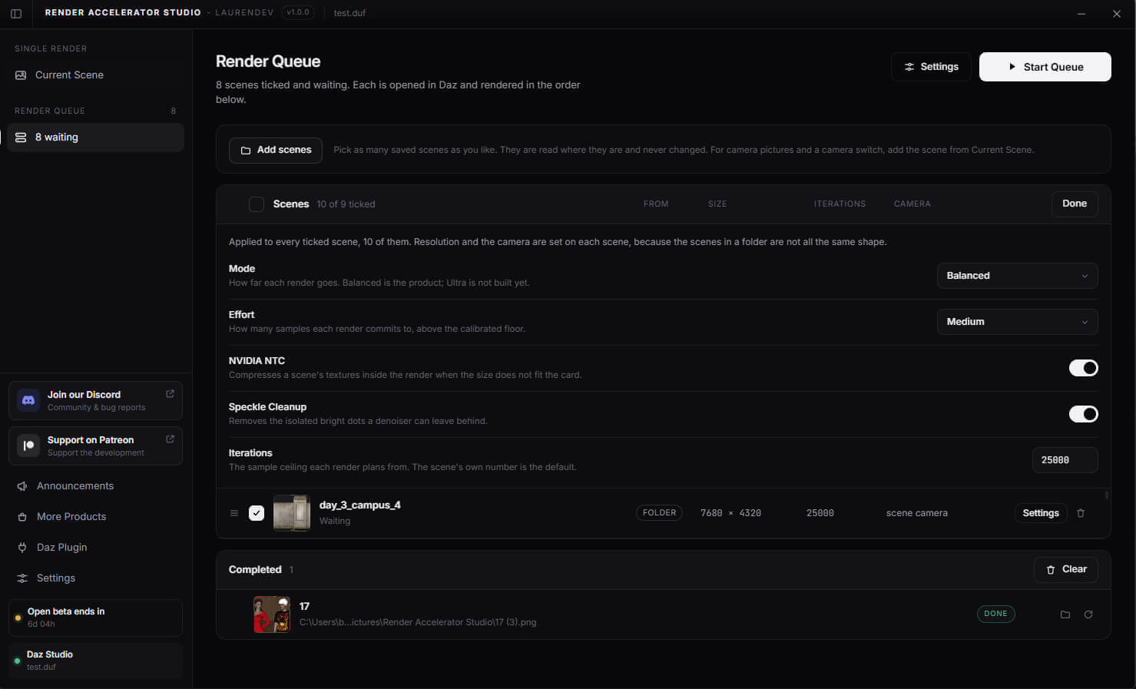The image size is (1136, 689).
Task: Open the Mode dropdown set to Balanced
Action: pos(1017,276)
